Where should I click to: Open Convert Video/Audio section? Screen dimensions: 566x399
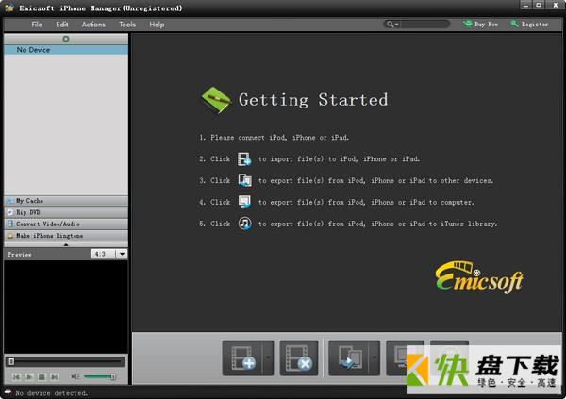66,224
